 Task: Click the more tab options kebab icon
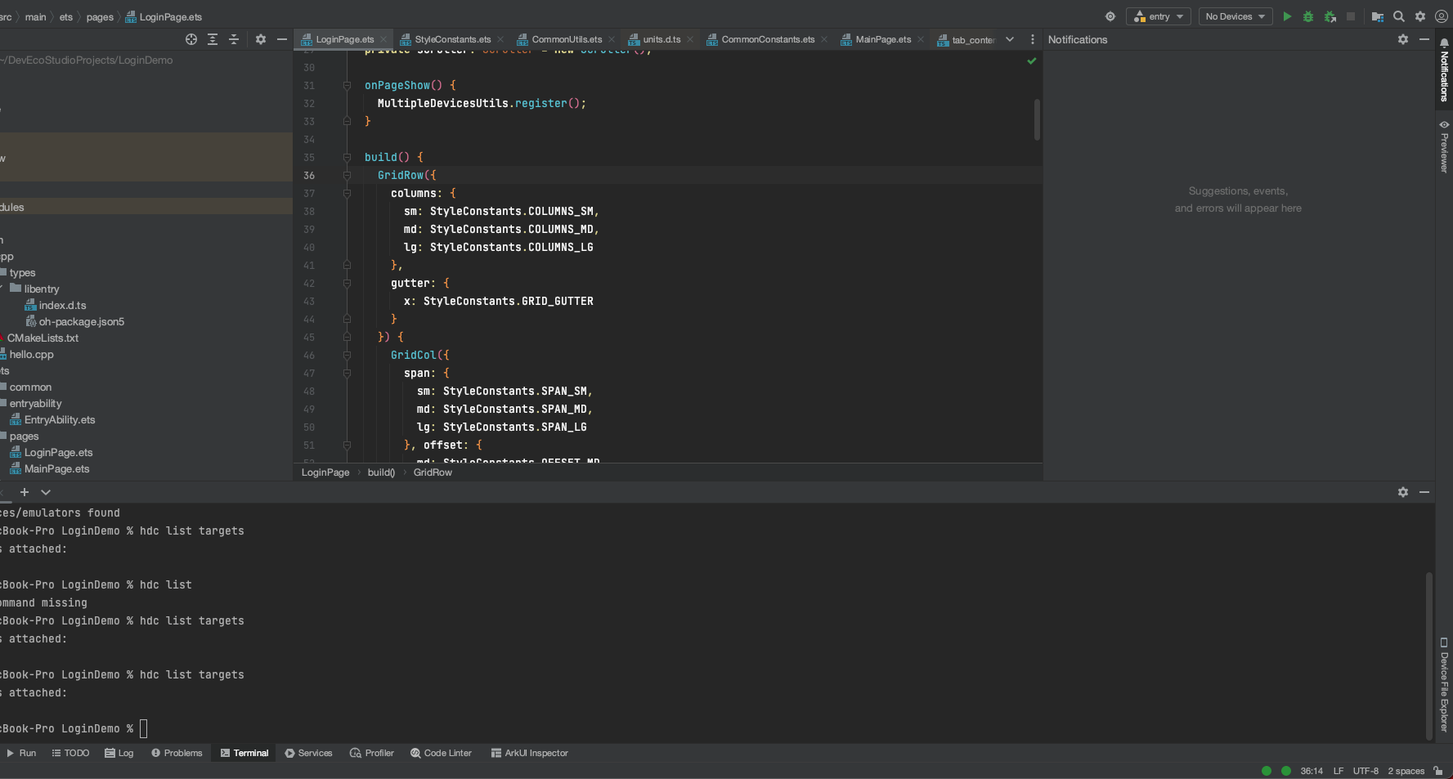tap(1033, 39)
